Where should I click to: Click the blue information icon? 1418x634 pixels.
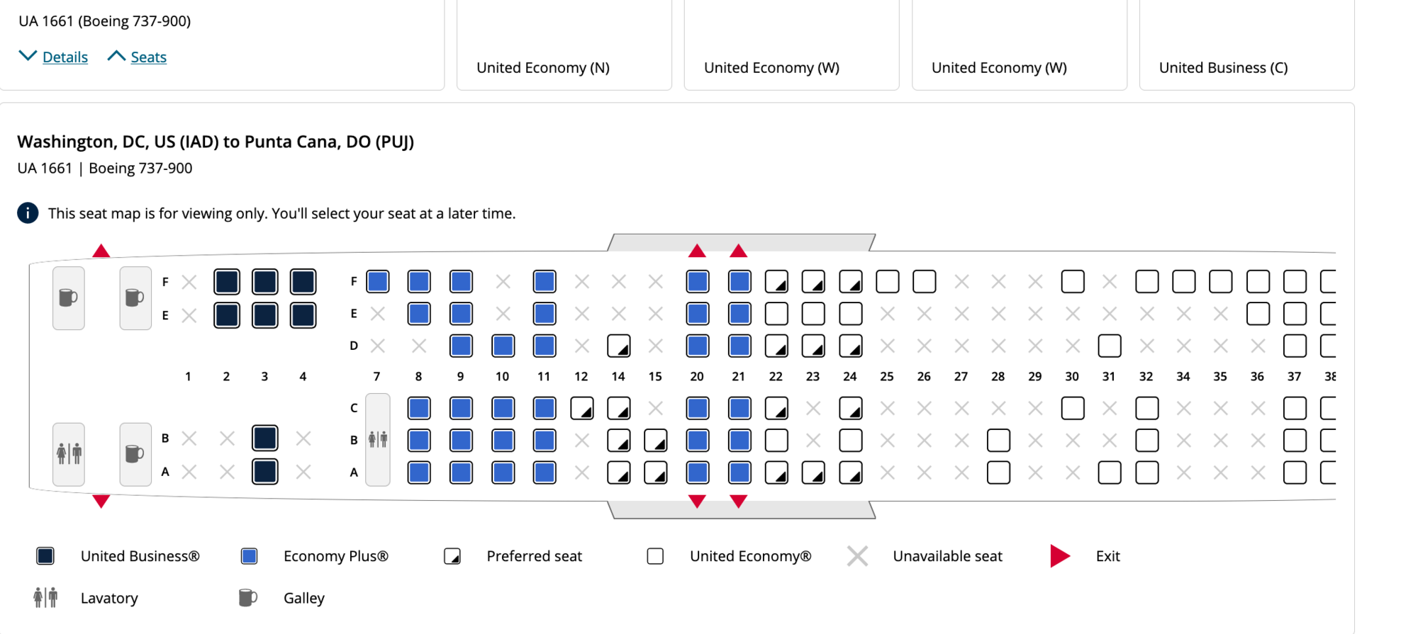(x=28, y=213)
